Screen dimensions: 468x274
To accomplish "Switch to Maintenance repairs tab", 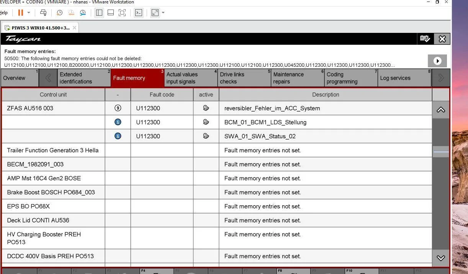I will click(298, 78).
